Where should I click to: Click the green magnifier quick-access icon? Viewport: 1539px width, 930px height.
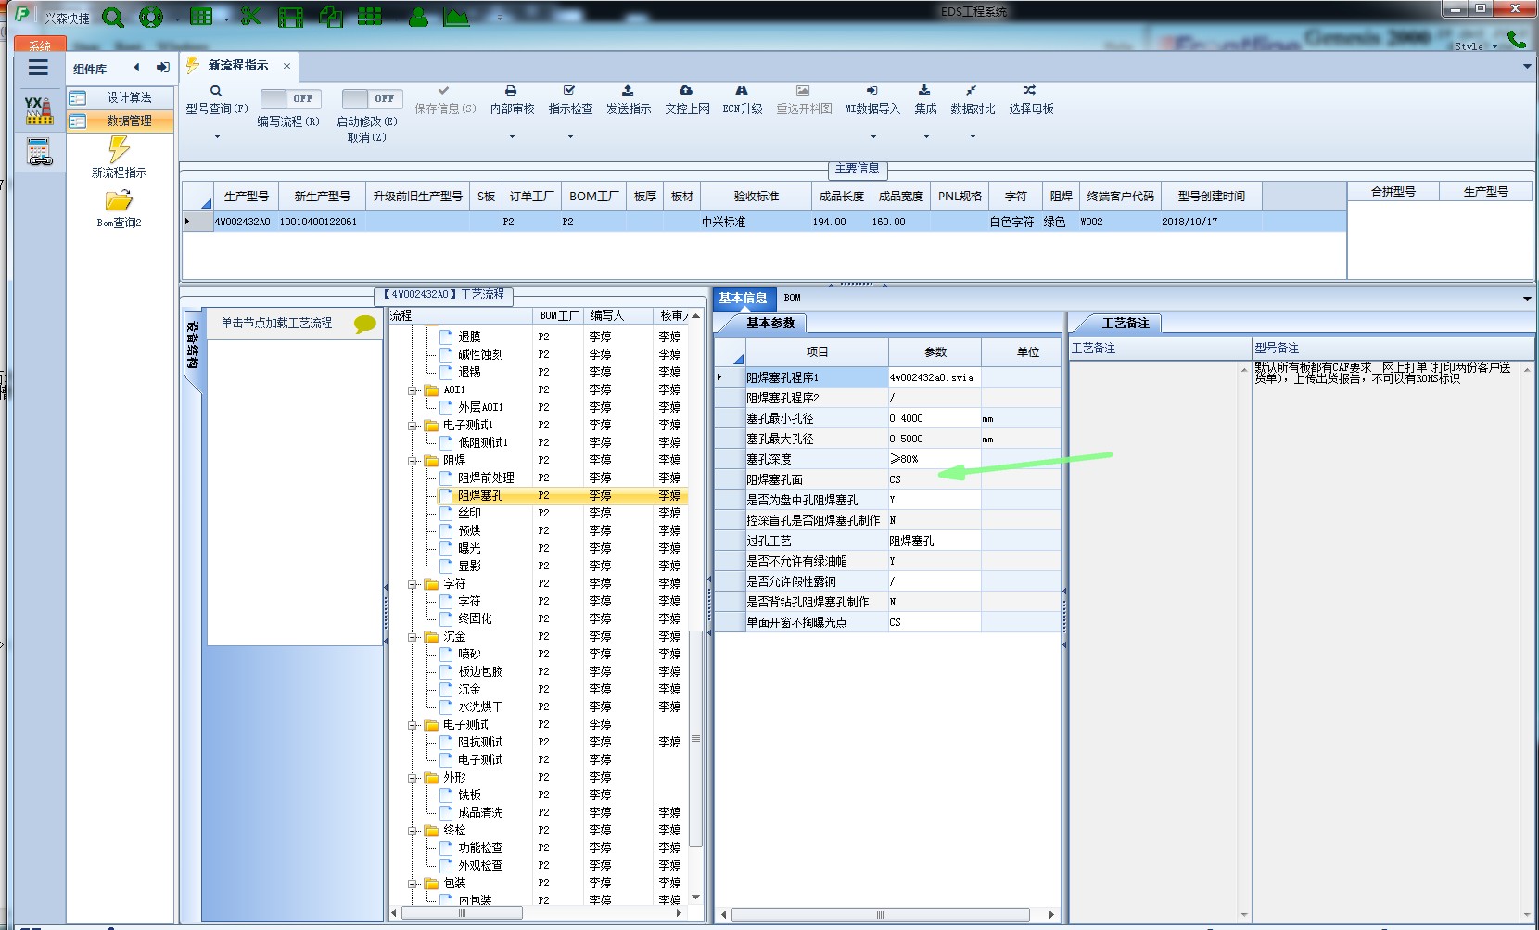click(x=113, y=17)
